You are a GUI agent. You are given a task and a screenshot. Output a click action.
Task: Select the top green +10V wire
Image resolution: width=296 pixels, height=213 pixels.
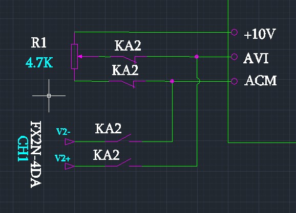tap(153, 32)
